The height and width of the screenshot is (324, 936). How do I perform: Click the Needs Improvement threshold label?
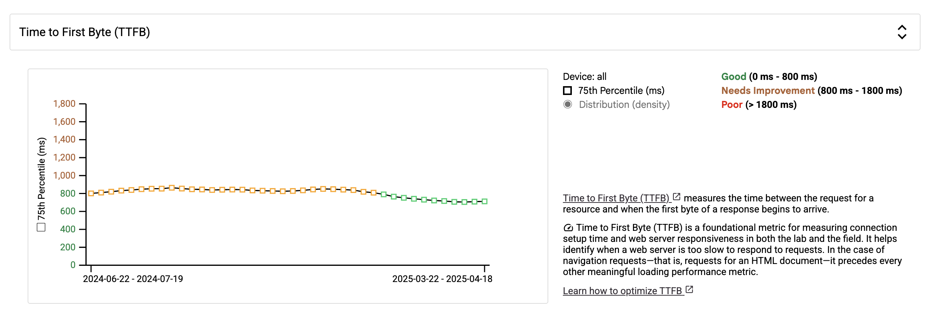(768, 91)
